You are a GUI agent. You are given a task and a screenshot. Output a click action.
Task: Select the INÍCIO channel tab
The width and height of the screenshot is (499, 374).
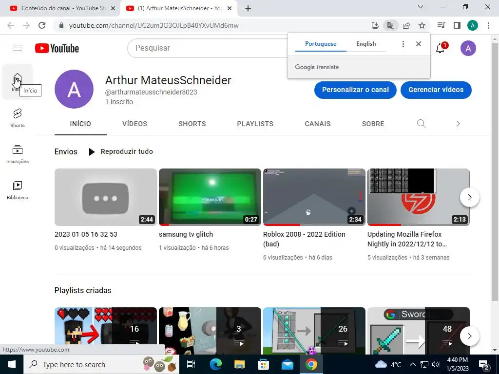tap(80, 124)
